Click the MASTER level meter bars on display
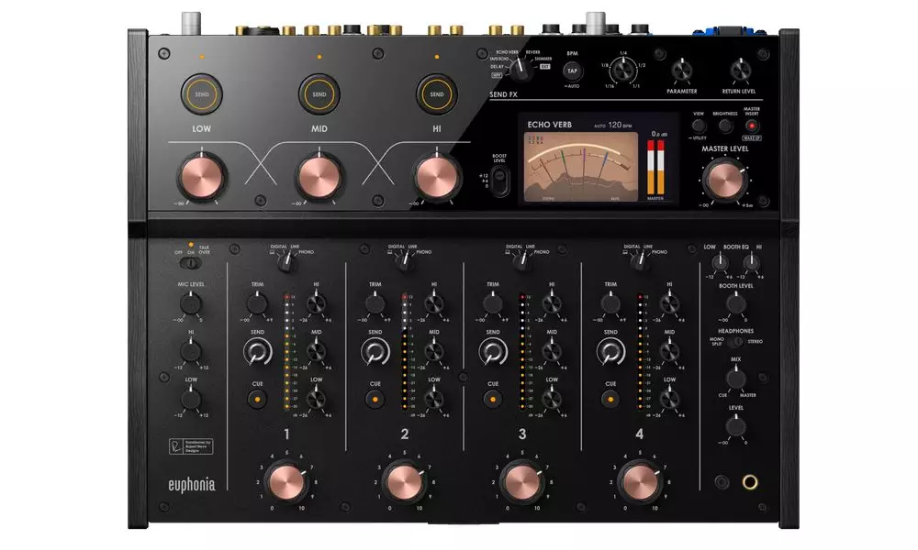 655,167
